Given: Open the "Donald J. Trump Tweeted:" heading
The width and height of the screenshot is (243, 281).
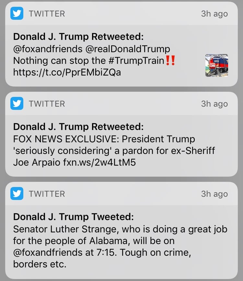Looking at the screenshot, I should pyautogui.click(x=73, y=217).
